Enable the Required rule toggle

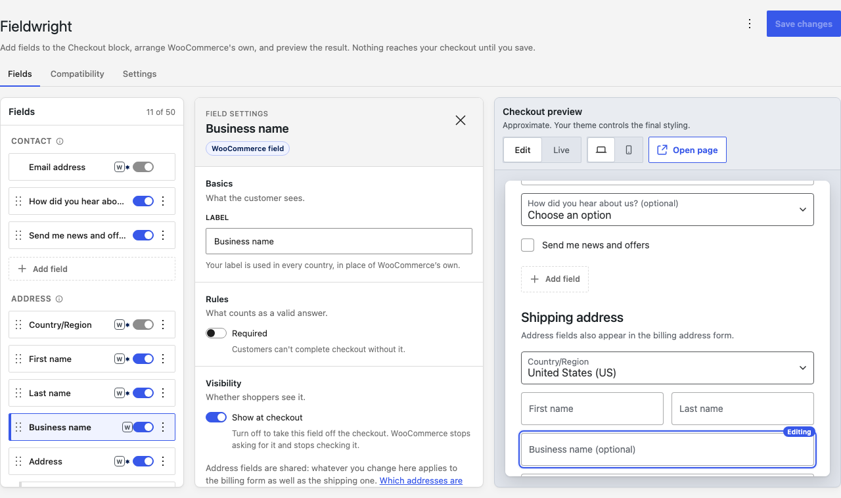tap(216, 333)
